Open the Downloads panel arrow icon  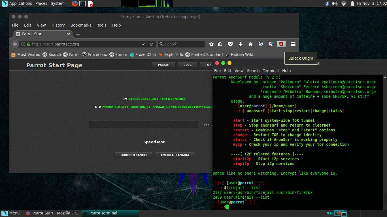[x=240, y=44]
